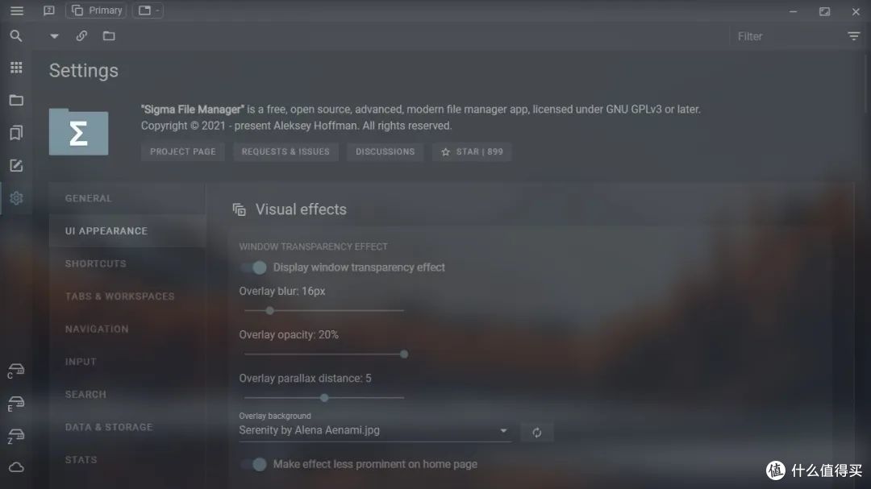Switch to the SHORTCUTS tab

[x=127, y=263]
